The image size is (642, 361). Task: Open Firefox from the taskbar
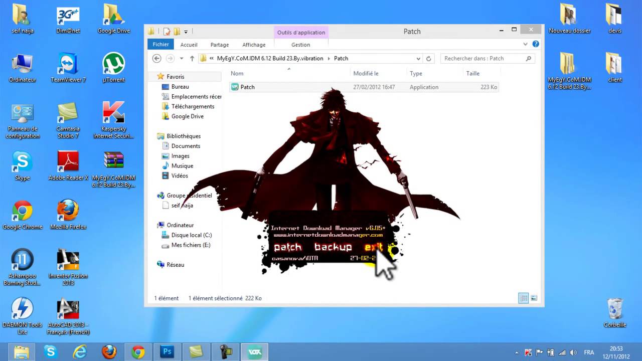pyautogui.click(x=109, y=352)
